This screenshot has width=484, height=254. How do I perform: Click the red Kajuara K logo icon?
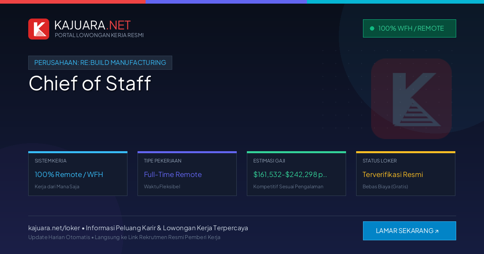click(x=39, y=29)
